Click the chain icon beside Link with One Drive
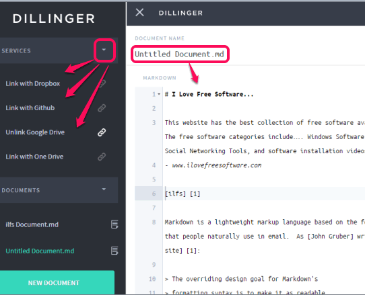The width and height of the screenshot is (365, 295). (102, 157)
